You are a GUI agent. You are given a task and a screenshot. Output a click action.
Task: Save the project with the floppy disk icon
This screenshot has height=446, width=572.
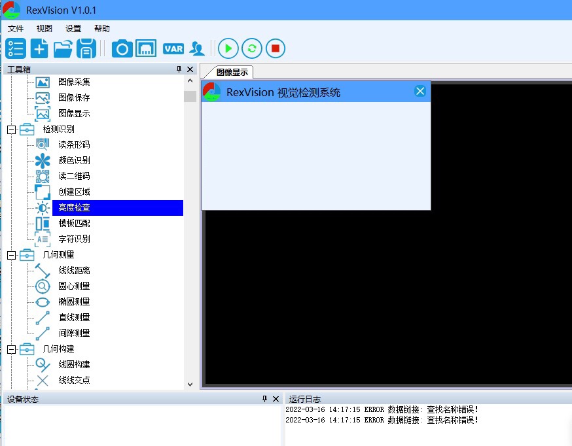(86, 48)
